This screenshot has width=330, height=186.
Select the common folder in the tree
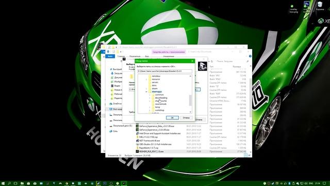tap(159, 95)
